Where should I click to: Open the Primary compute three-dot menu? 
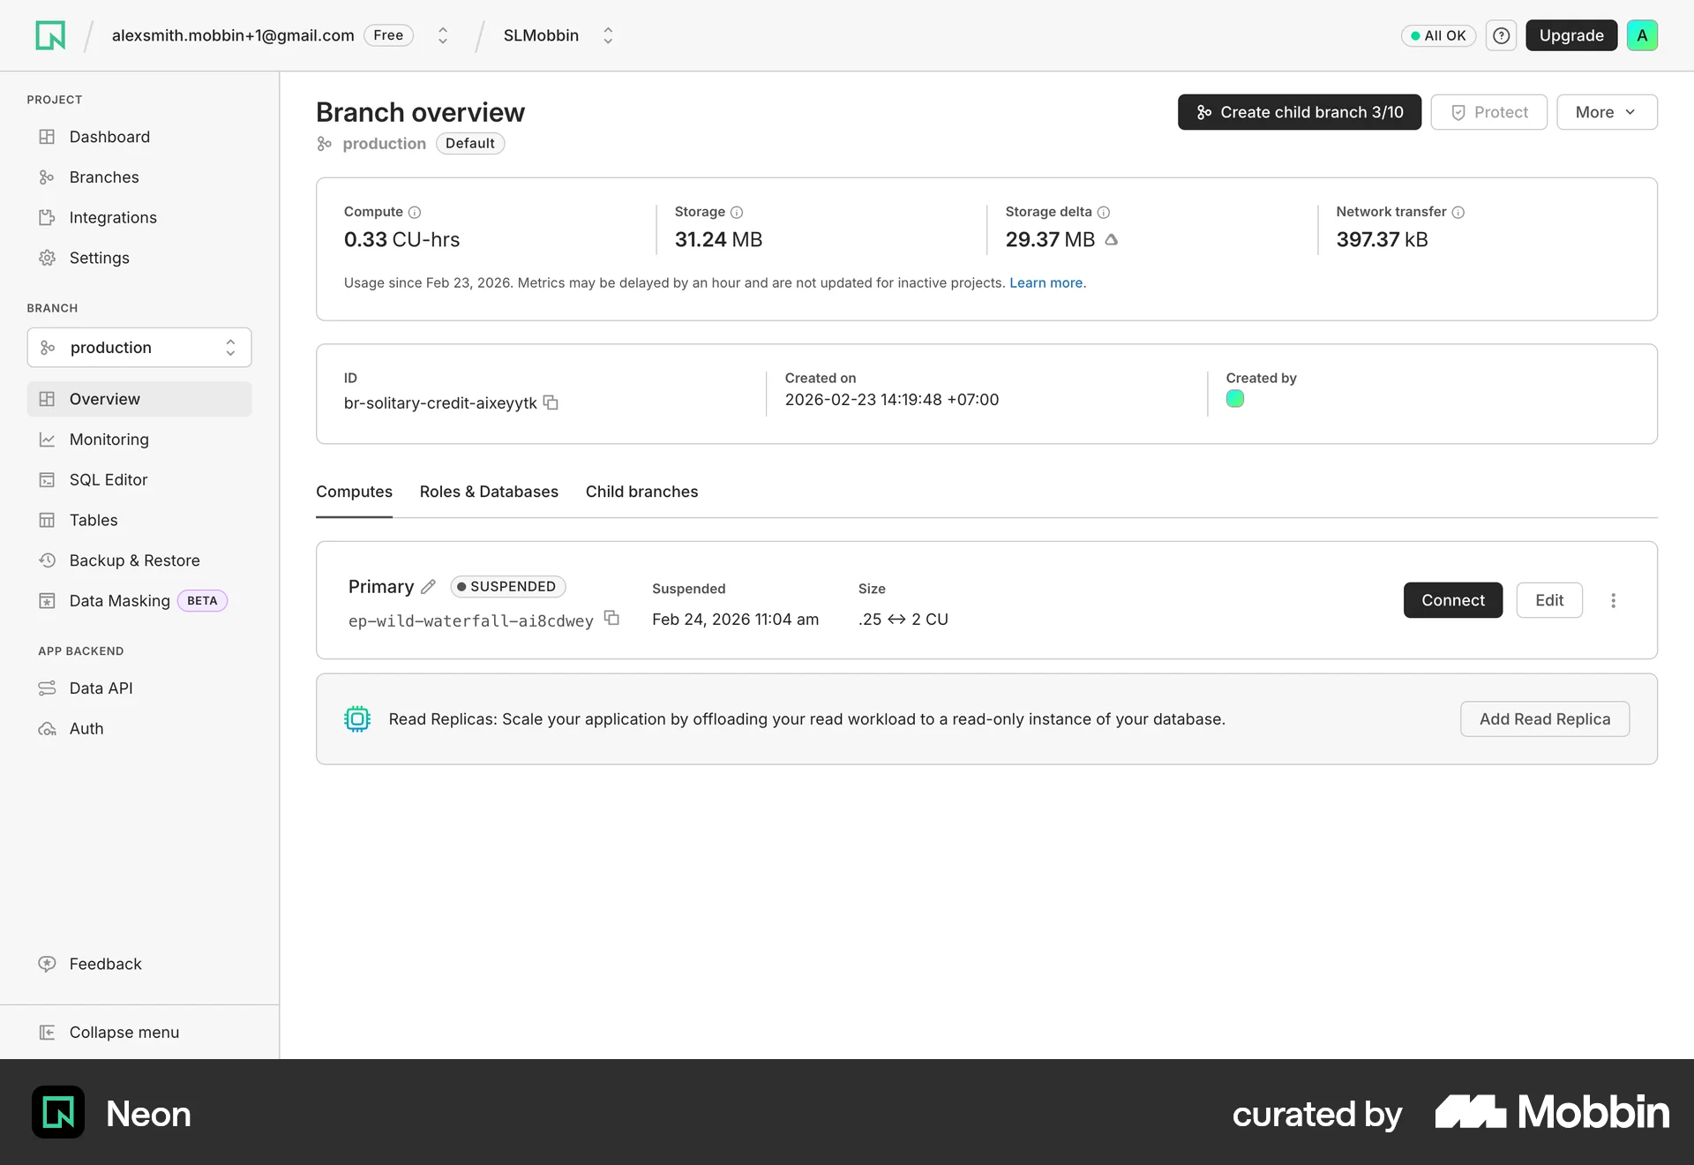(x=1613, y=600)
